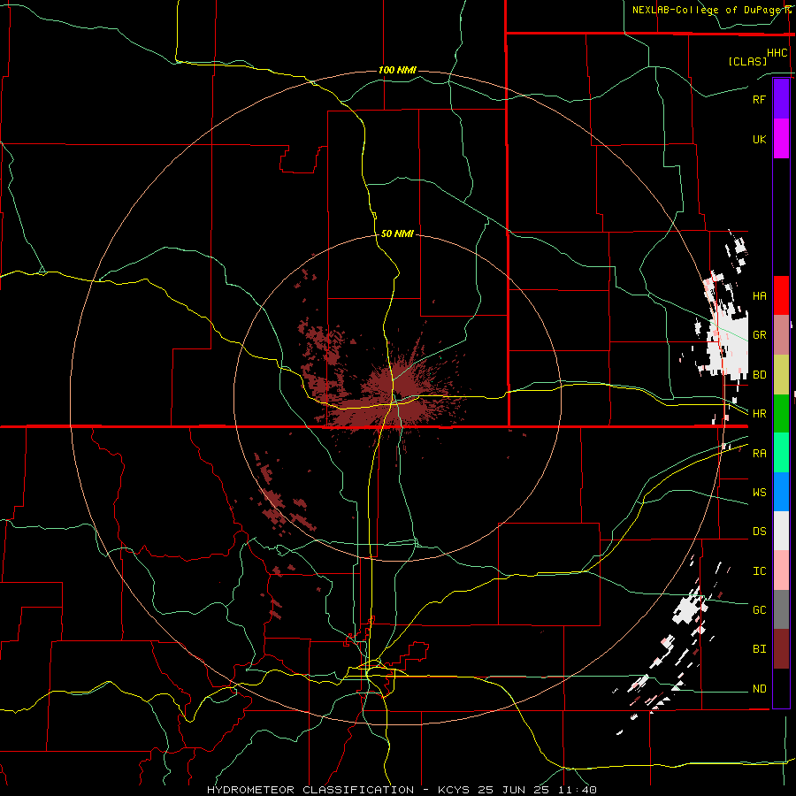The height and width of the screenshot is (796, 796).
Task: Click the UK magenta legend swatch
Action: tap(781, 139)
